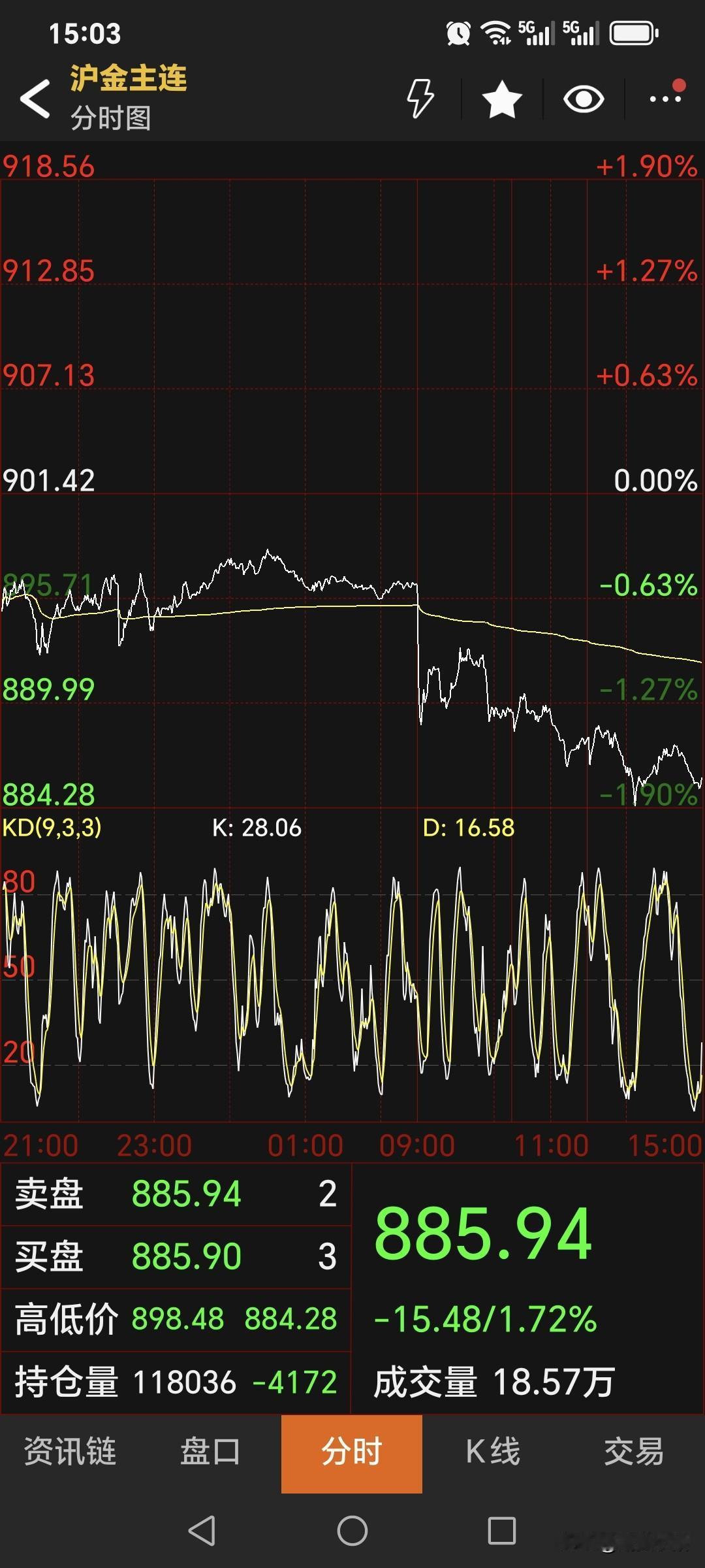Tap the battery status icon

click(x=634, y=33)
